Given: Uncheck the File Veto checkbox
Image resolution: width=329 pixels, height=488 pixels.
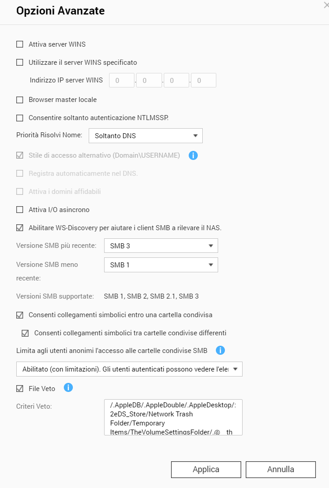Looking at the screenshot, I should [19, 388].
